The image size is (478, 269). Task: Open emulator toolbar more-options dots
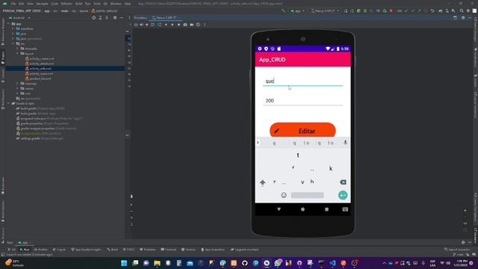pos(205,25)
